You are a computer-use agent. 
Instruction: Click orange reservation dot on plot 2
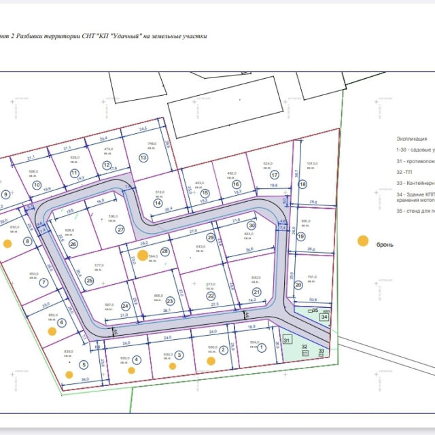(x=211, y=361)
